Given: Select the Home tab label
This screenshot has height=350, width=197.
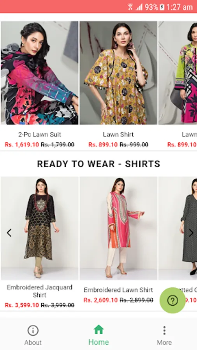Looking at the screenshot, I should point(98,342).
